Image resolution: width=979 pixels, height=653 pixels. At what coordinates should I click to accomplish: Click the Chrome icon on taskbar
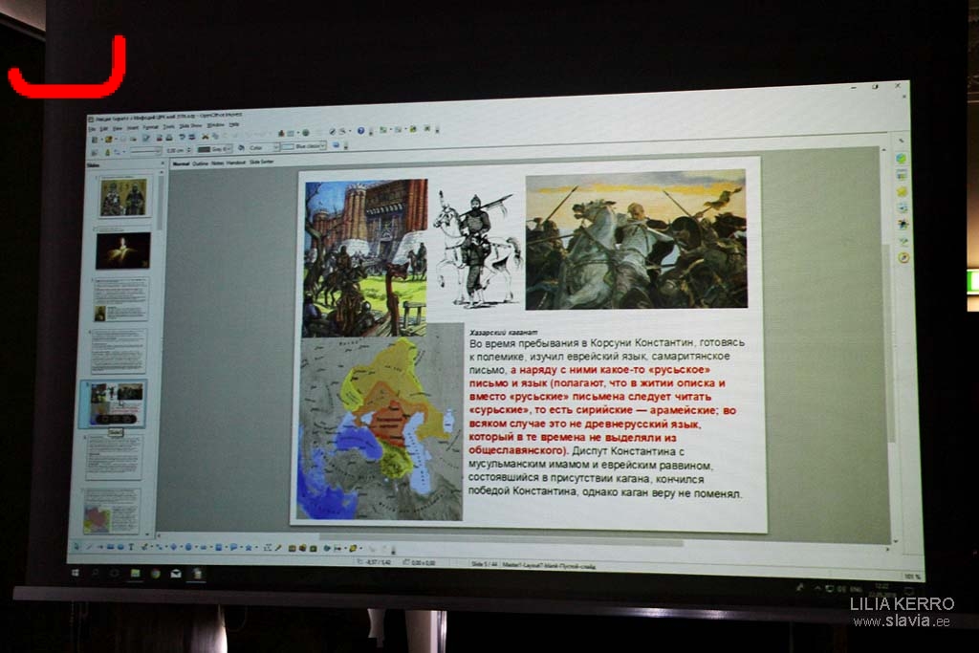[156, 574]
